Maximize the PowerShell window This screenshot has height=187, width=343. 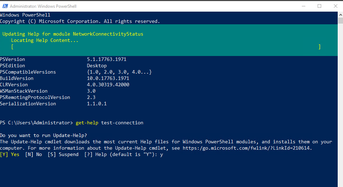click(319, 6)
